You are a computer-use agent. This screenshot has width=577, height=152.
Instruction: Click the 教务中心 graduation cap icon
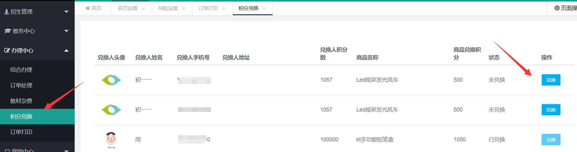[8, 31]
